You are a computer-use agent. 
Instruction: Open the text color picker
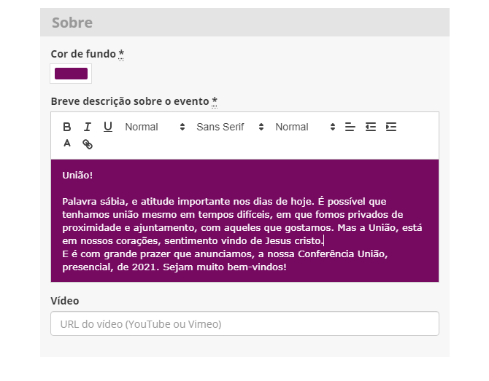(x=67, y=144)
